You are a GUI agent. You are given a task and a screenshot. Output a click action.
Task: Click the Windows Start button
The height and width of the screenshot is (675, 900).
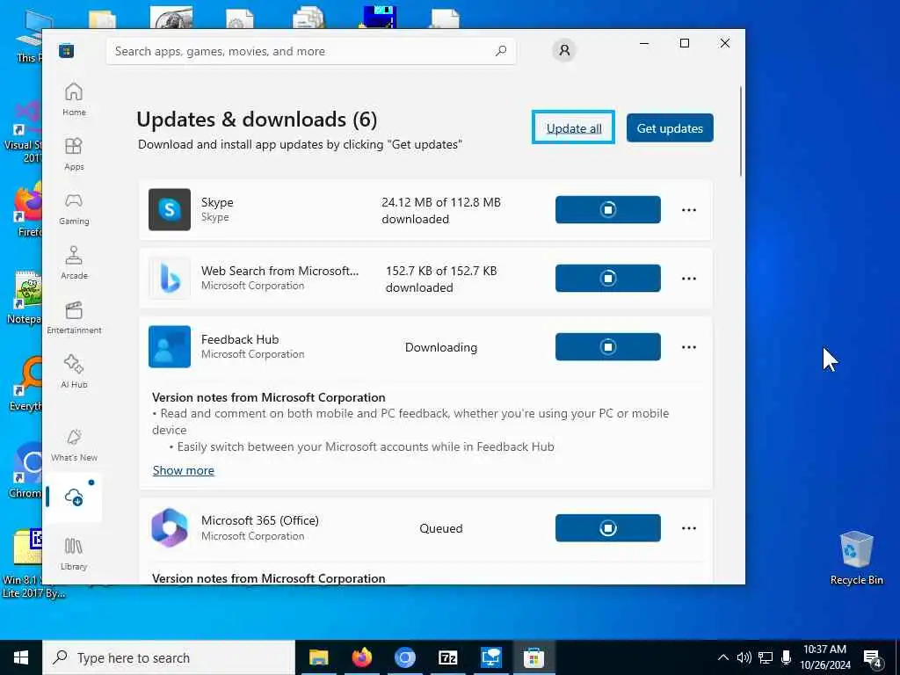point(21,657)
